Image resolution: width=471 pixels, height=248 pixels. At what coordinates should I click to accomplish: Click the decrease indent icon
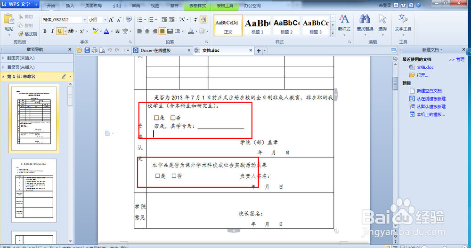tap(164, 20)
